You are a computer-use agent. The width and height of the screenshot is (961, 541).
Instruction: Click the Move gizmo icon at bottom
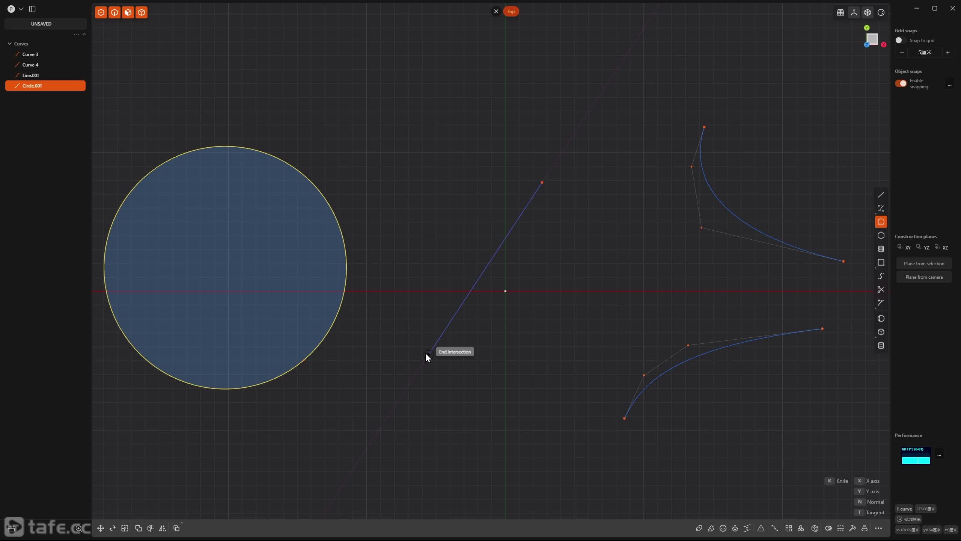pos(101,528)
